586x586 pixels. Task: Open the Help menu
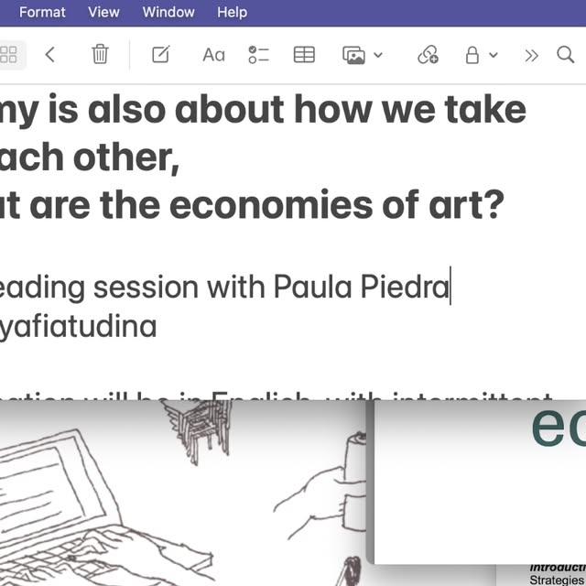[x=232, y=12]
